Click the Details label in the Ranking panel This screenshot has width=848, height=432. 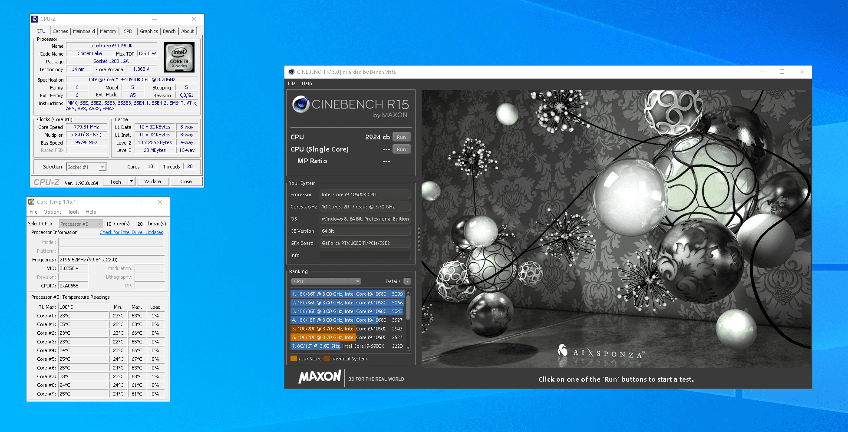(393, 281)
